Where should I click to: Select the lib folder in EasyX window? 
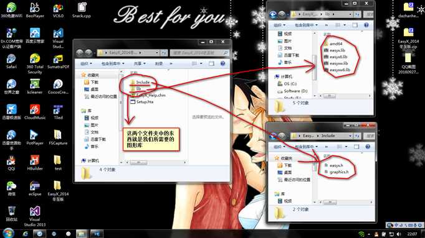[136, 89]
